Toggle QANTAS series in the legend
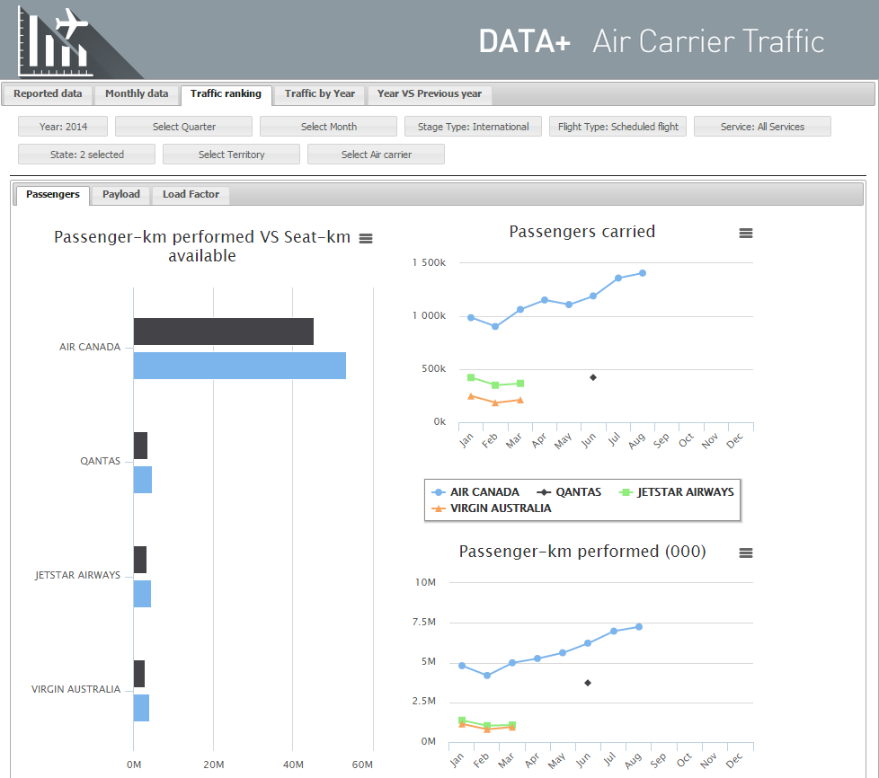879x778 pixels. 569,492
